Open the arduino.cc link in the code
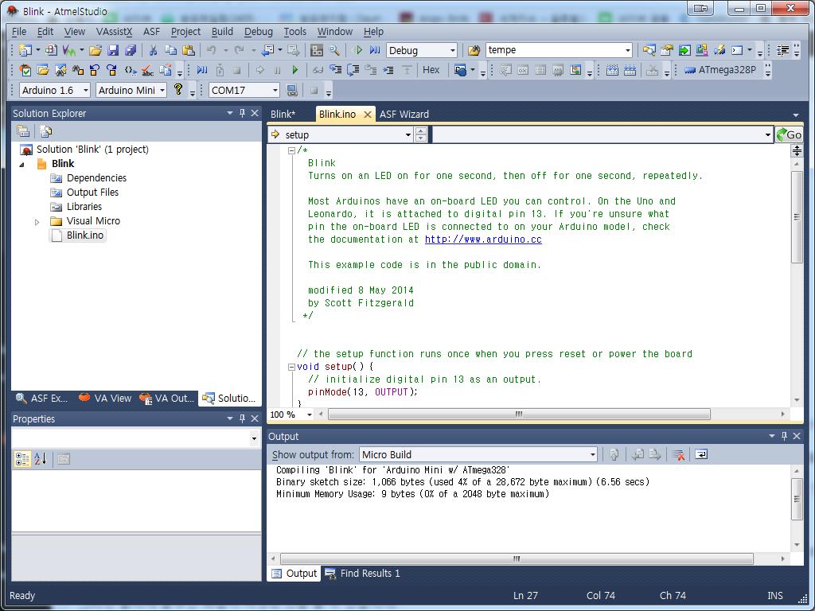The image size is (815, 611). (482, 239)
